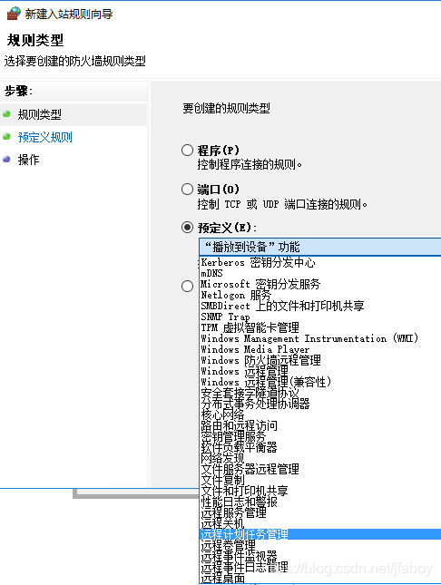
Task: Pick Windows Management Instrumentation (WMI) entry
Action: pyautogui.click(x=309, y=338)
